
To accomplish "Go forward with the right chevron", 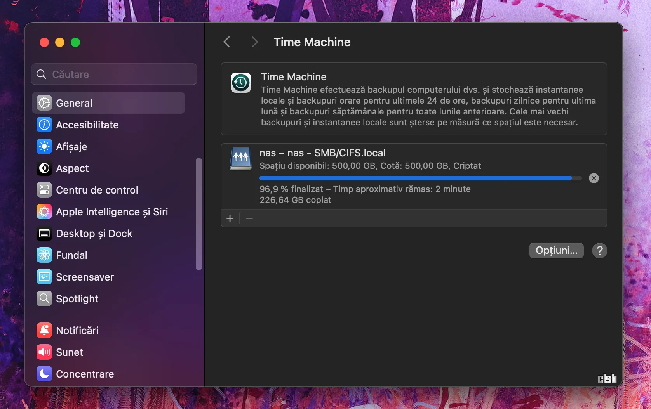I will 254,42.
